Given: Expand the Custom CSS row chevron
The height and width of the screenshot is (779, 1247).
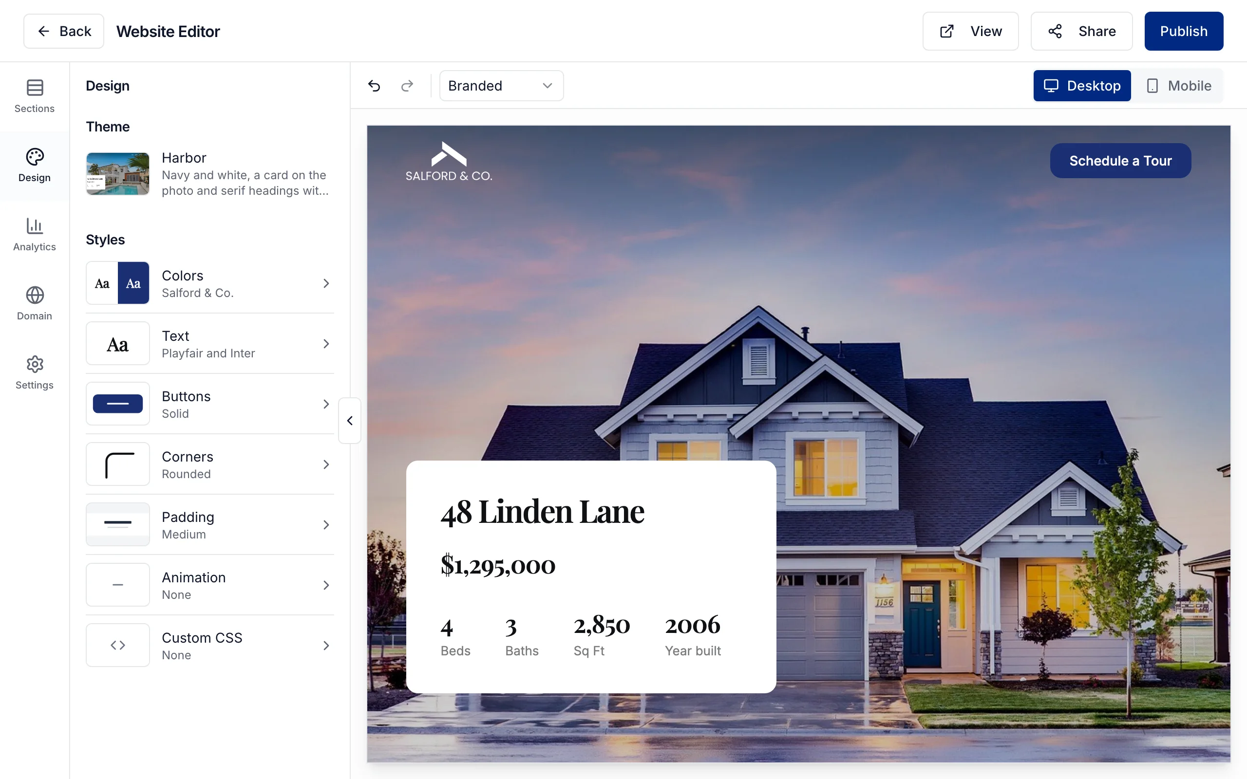Looking at the screenshot, I should tap(326, 646).
